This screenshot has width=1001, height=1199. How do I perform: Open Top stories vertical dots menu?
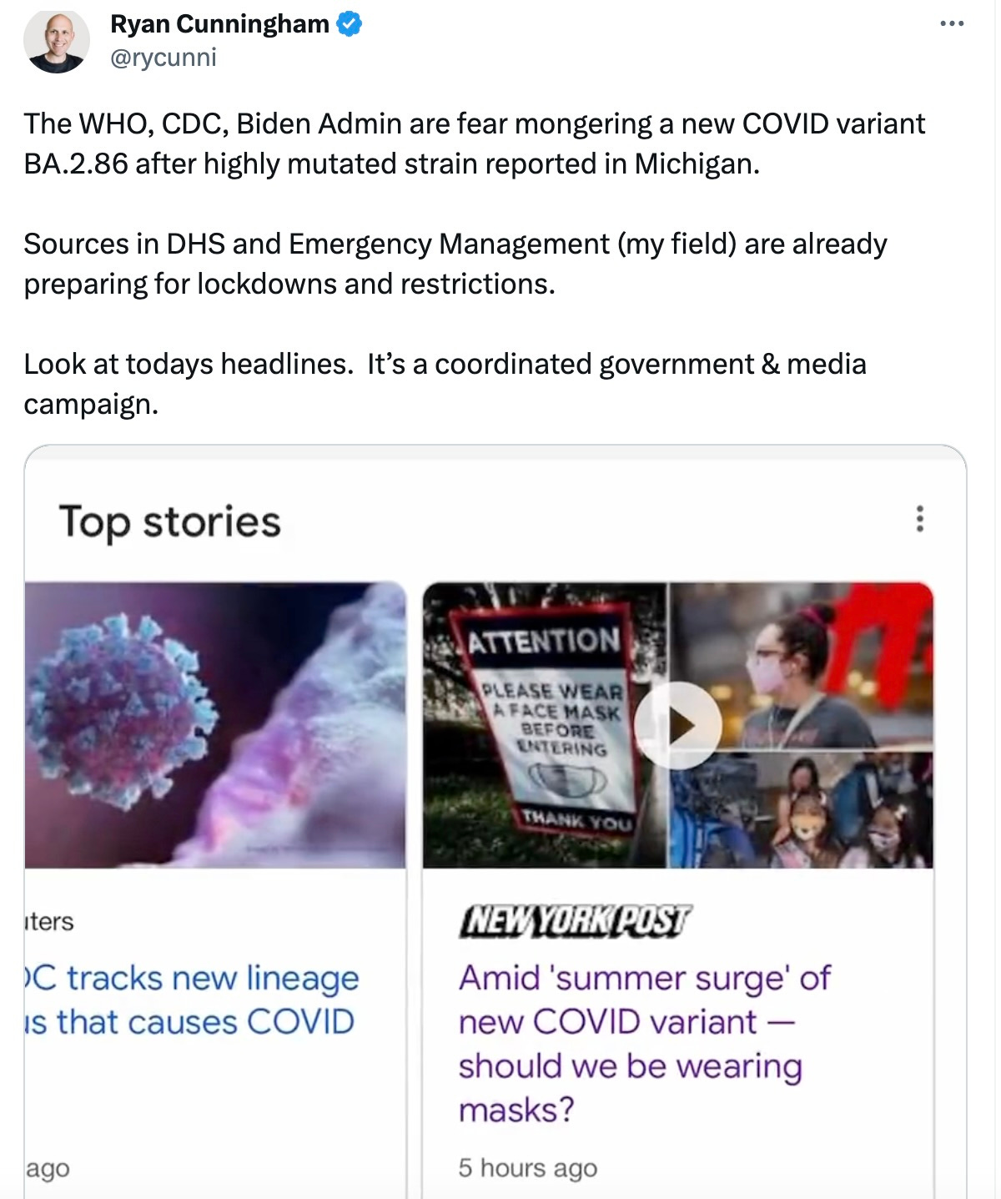click(x=919, y=519)
